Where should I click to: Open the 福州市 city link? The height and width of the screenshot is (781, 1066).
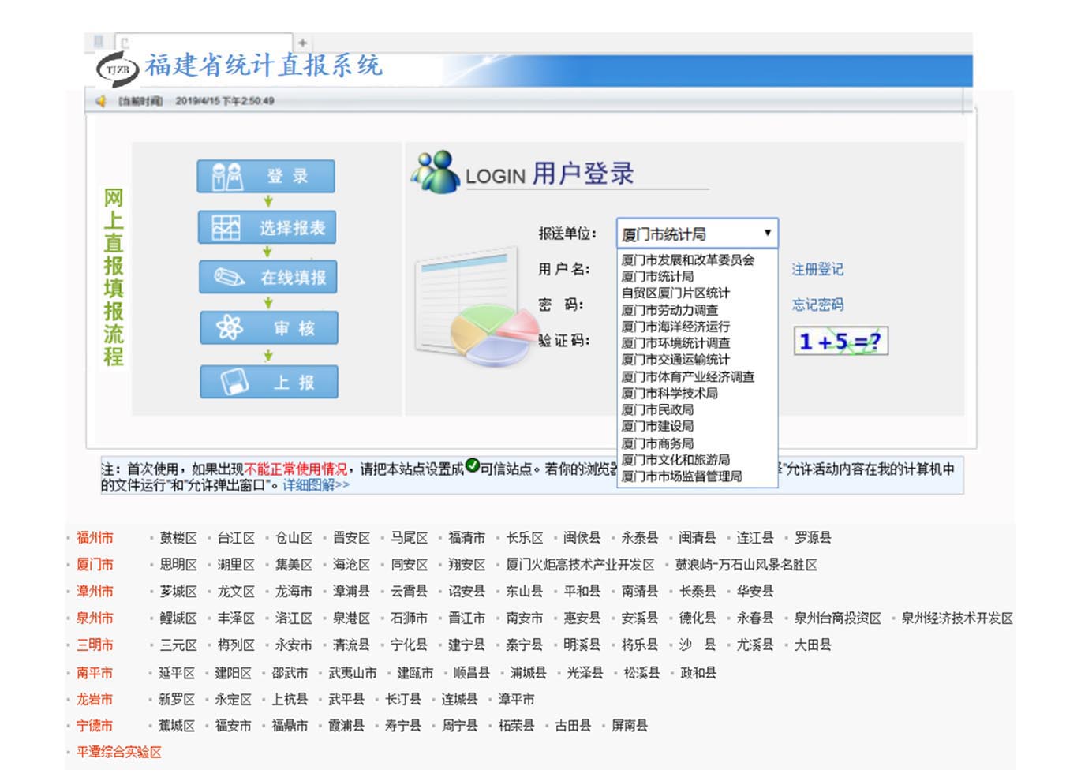click(95, 538)
